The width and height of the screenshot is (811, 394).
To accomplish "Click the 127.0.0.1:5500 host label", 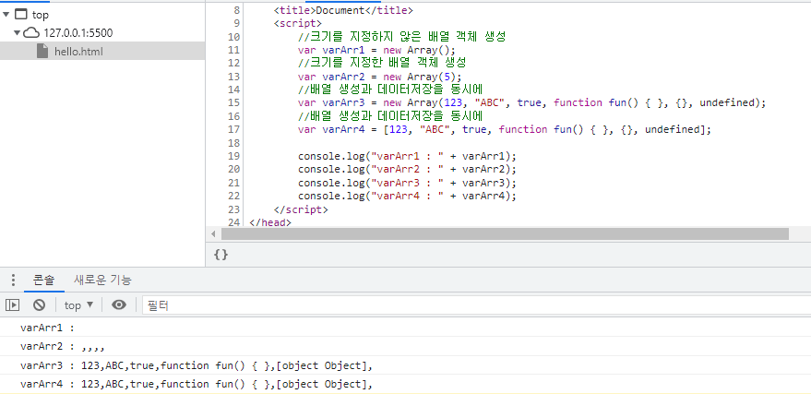I will (78, 33).
